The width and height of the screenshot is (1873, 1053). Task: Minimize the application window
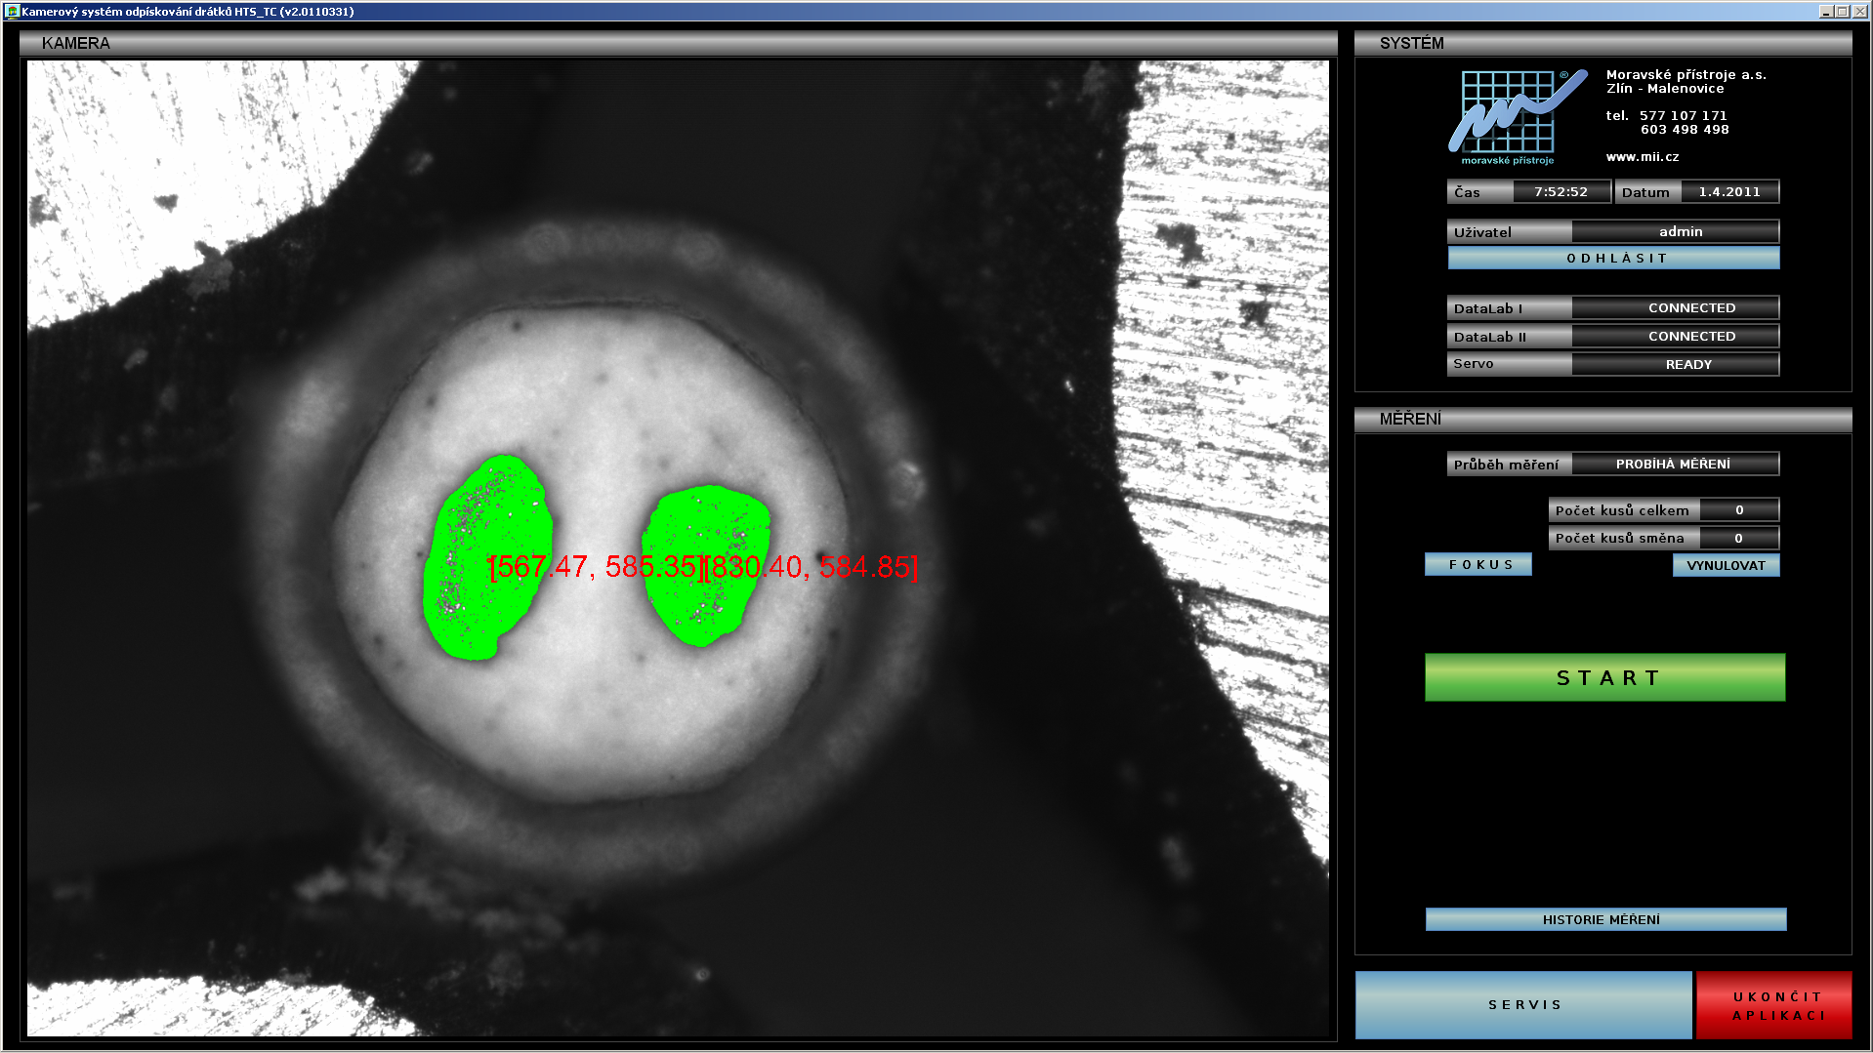pos(1825,12)
